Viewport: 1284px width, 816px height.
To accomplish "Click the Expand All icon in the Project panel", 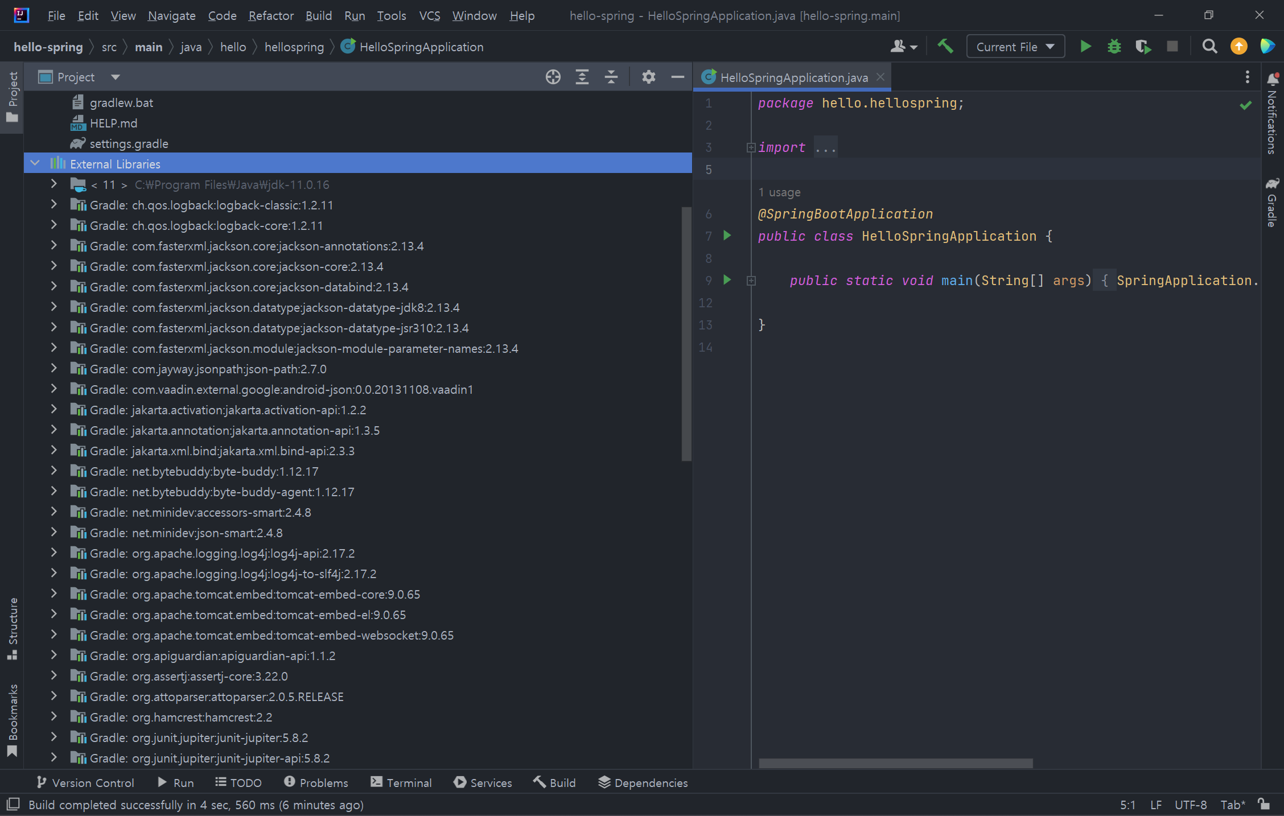I will click(x=582, y=77).
